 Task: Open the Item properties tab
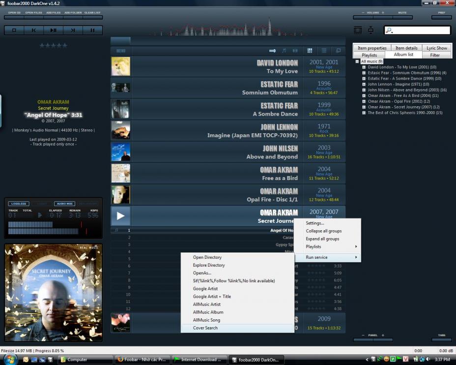pos(372,48)
